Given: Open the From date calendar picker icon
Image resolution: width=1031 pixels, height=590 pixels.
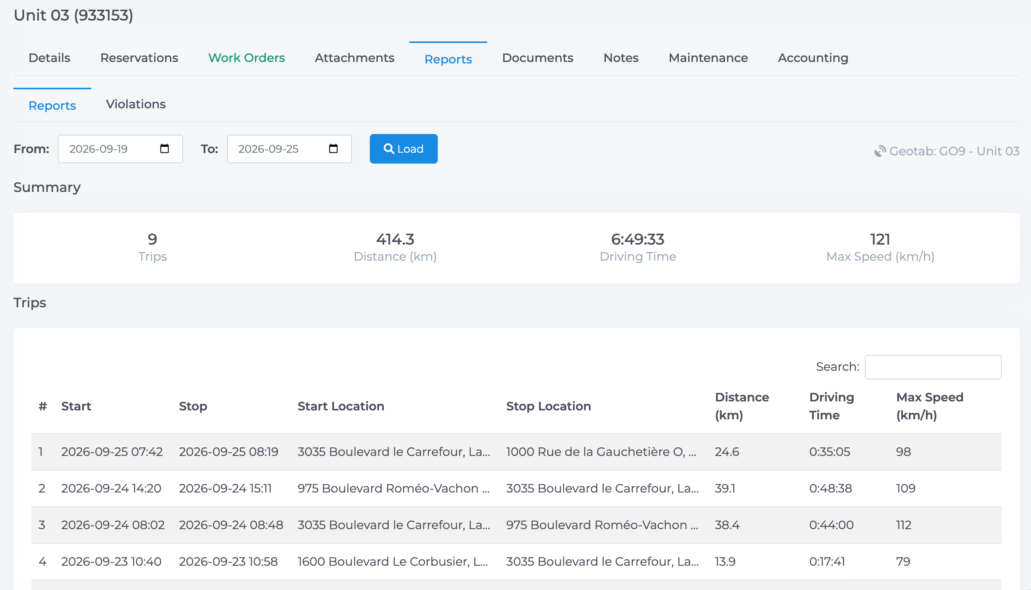Looking at the screenshot, I should (x=164, y=149).
